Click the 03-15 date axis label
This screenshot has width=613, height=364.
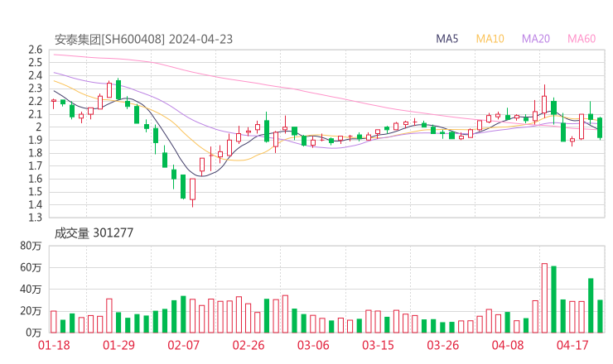point(378,345)
